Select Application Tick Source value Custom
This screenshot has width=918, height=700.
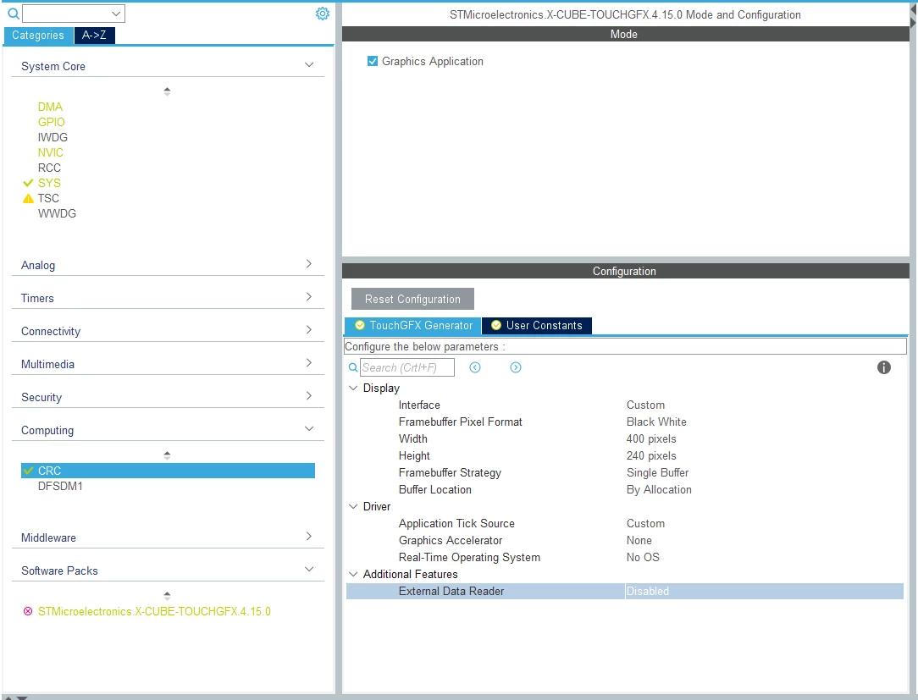(645, 523)
